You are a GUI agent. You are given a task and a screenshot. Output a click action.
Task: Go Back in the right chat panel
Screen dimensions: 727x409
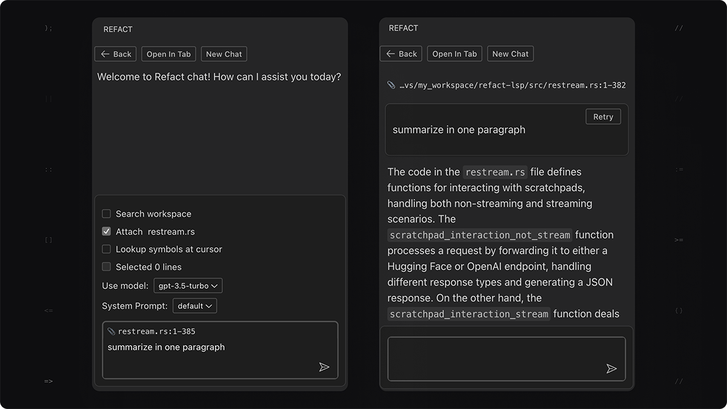pyautogui.click(x=401, y=54)
